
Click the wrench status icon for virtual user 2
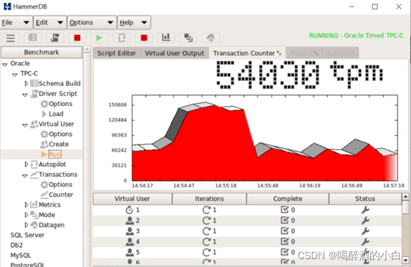[365, 220]
